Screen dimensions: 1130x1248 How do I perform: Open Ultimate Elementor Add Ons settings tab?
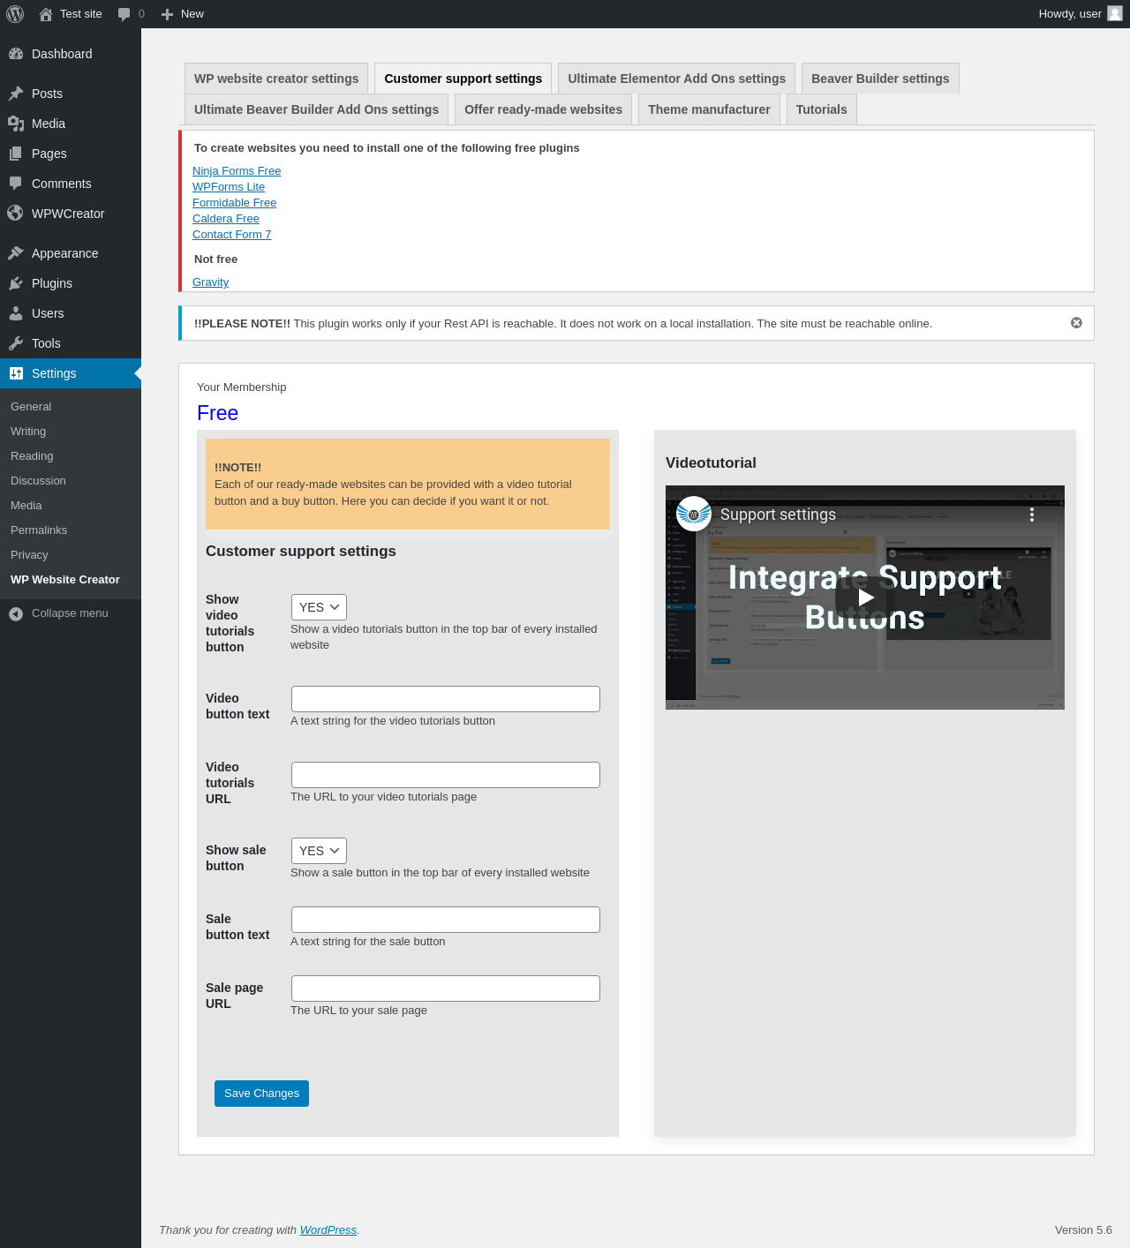[677, 79]
